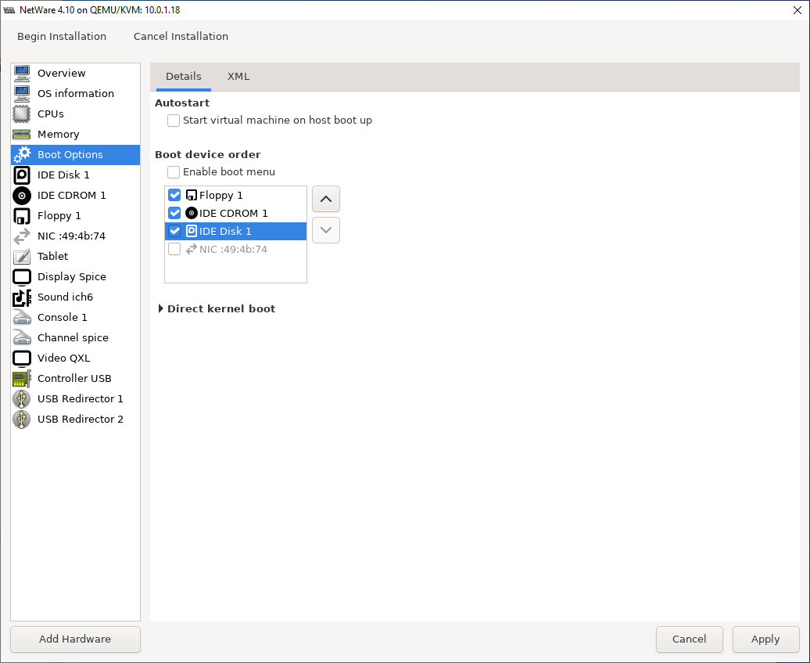Close the NetWare 4.10 window
Viewport: 810px width, 663px height.
(x=797, y=10)
